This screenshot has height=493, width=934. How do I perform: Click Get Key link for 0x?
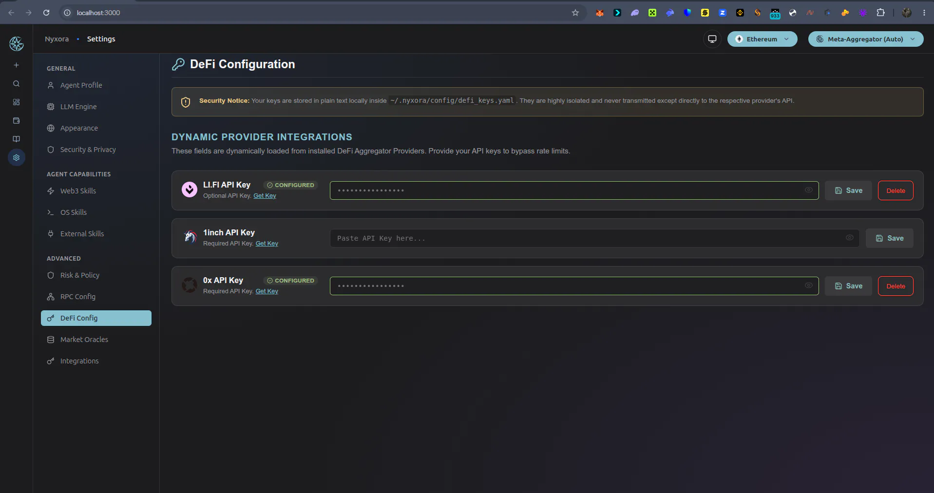(267, 291)
